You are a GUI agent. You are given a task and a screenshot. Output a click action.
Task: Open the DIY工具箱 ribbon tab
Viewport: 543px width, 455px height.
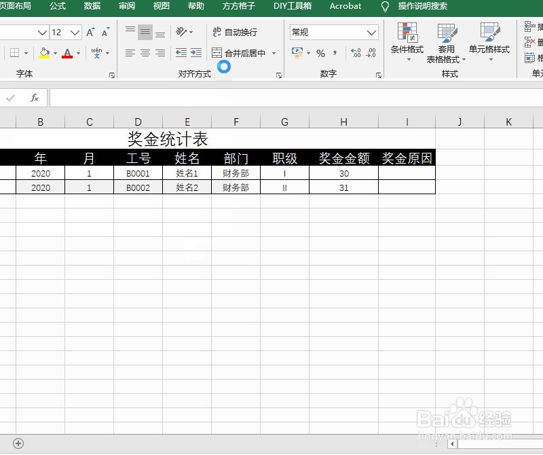[x=292, y=7]
